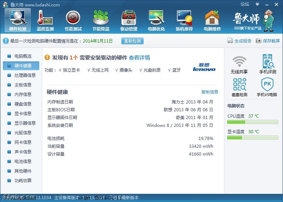Open the 温度监测 temperature monitoring tool
The height and width of the screenshot is (202, 283).
(x=45, y=20)
